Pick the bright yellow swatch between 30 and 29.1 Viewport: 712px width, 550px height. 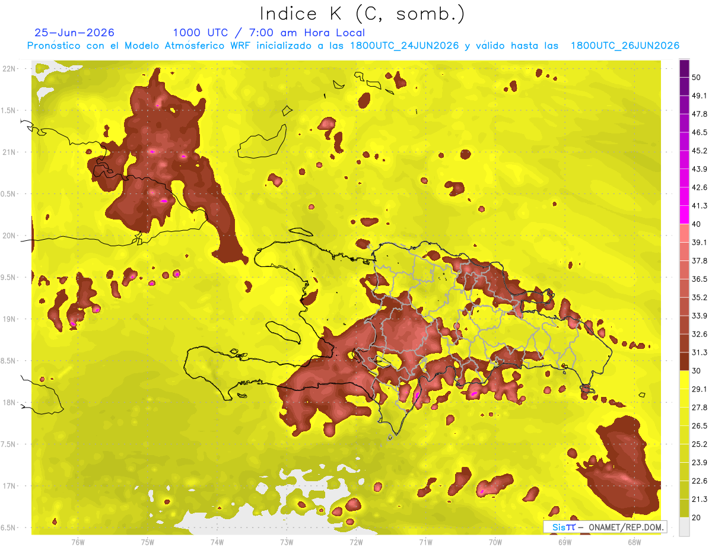[x=684, y=380]
